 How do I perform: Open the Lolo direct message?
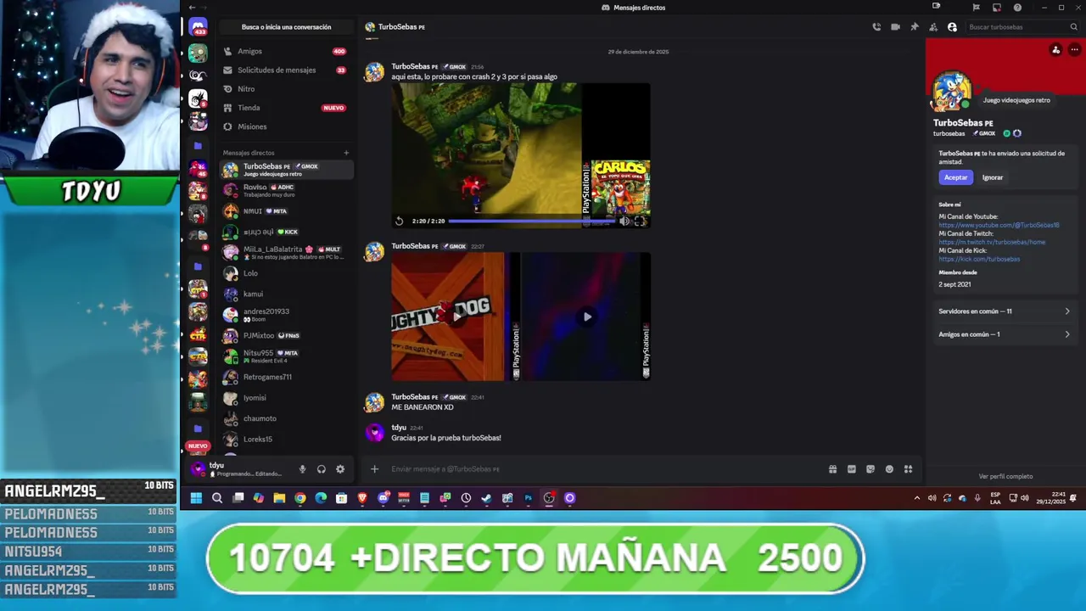click(286, 273)
